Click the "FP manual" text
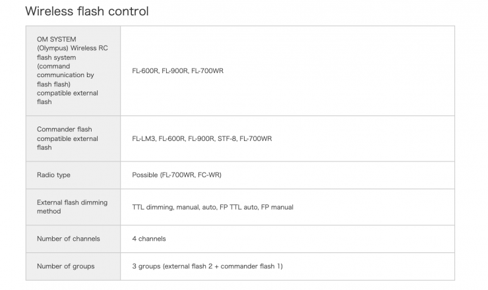This screenshot has height=290, width=488. click(x=277, y=207)
